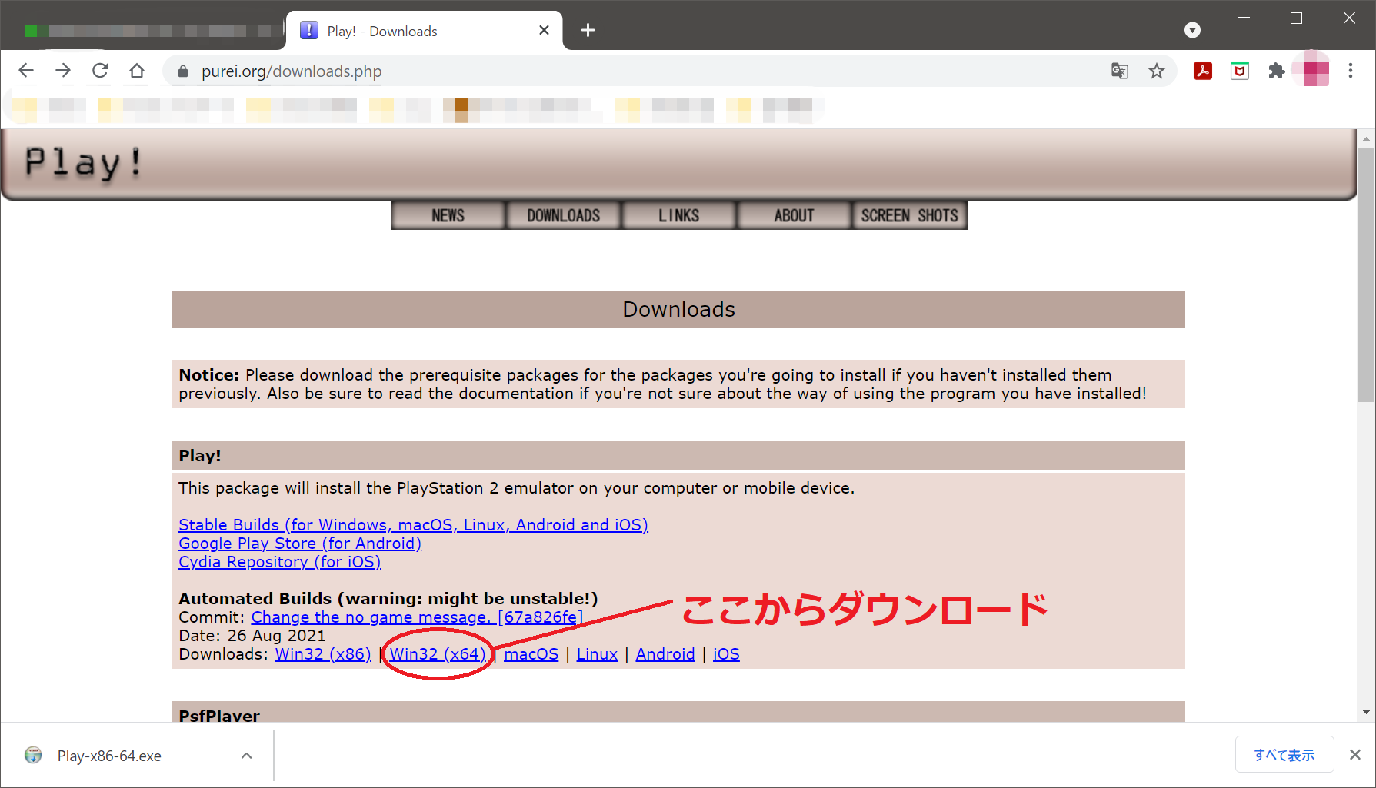Open the DOWNLOADS navigation menu item
Image resolution: width=1376 pixels, height=788 pixels.
(563, 215)
